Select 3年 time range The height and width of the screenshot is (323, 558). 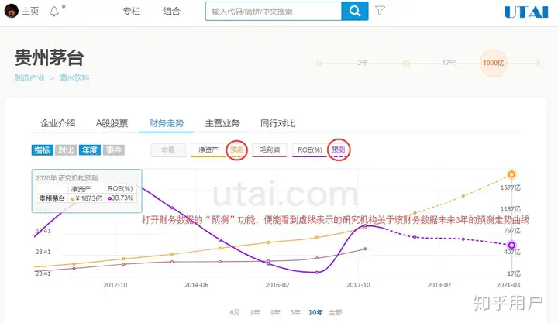click(274, 312)
